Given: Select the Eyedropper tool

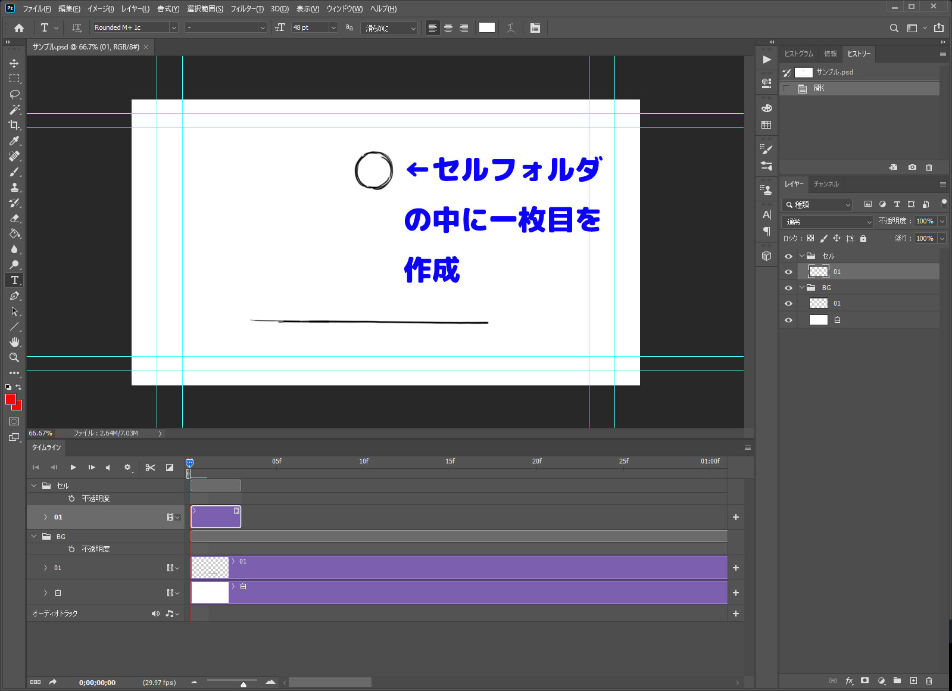Looking at the screenshot, I should tap(14, 141).
